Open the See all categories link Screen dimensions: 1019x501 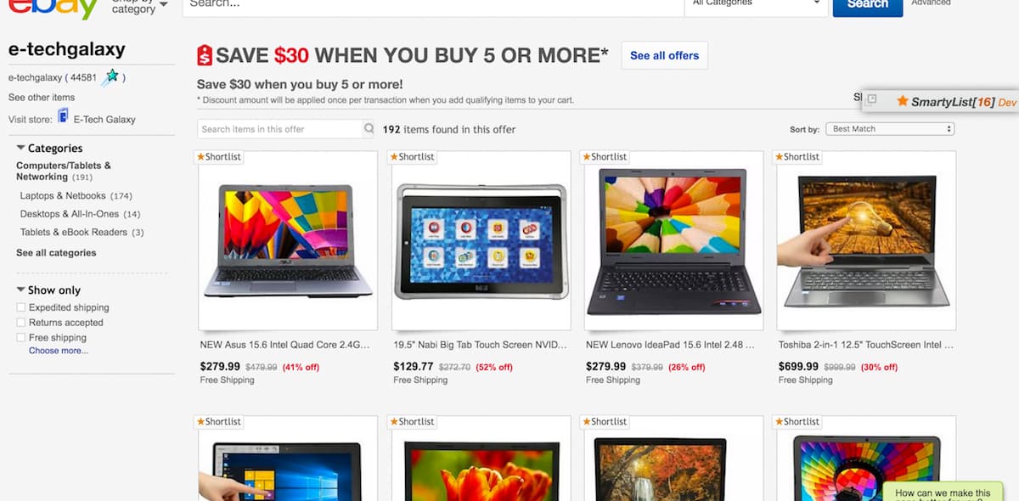pos(56,253)
